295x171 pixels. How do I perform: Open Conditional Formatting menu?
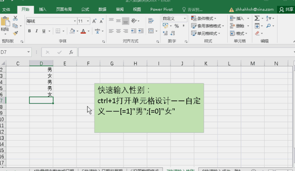pyautogui.click(x=204, y=18)
